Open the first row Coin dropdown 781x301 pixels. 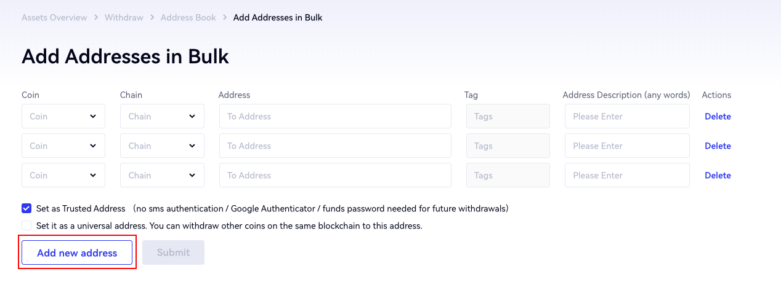coord(63,116)
